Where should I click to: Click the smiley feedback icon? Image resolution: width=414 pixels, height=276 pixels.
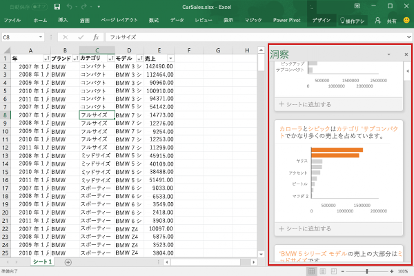[406, 21]
